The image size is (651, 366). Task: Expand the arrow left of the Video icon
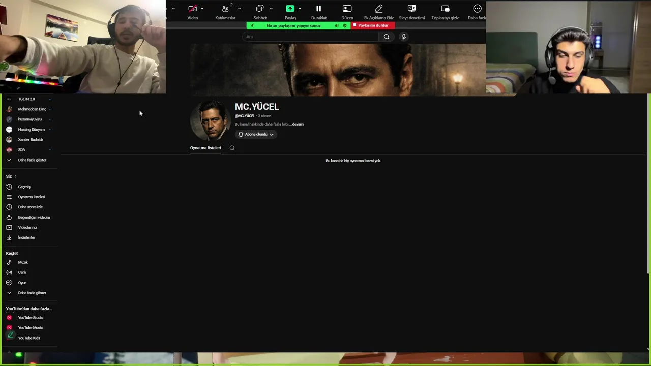click(173, 9)
